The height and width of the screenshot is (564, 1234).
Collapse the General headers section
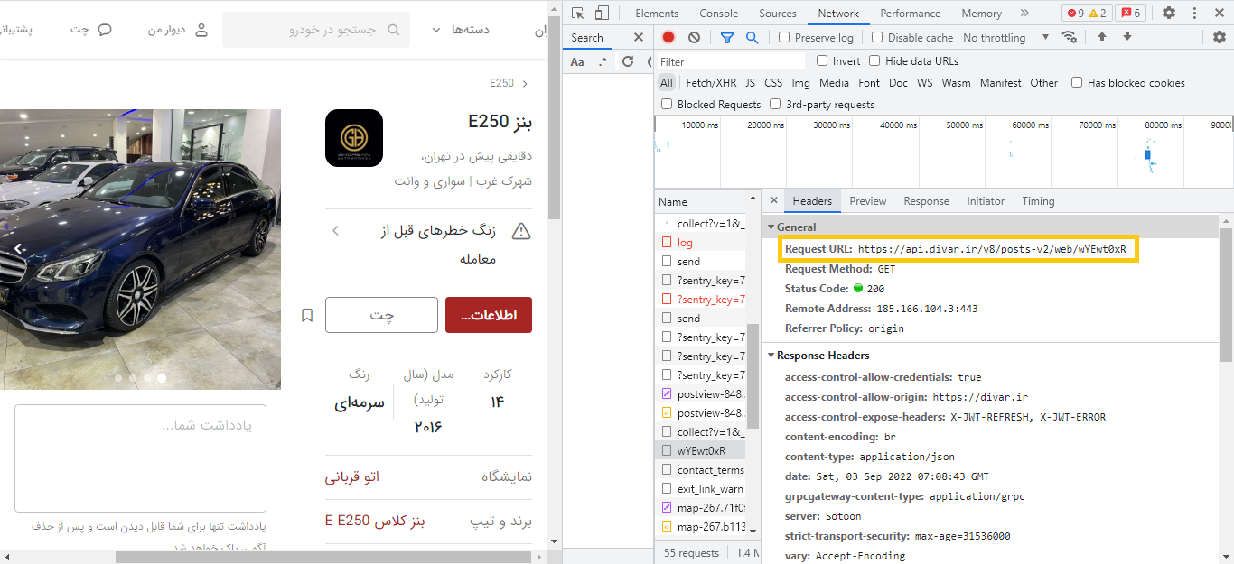(x=771, y=227)
